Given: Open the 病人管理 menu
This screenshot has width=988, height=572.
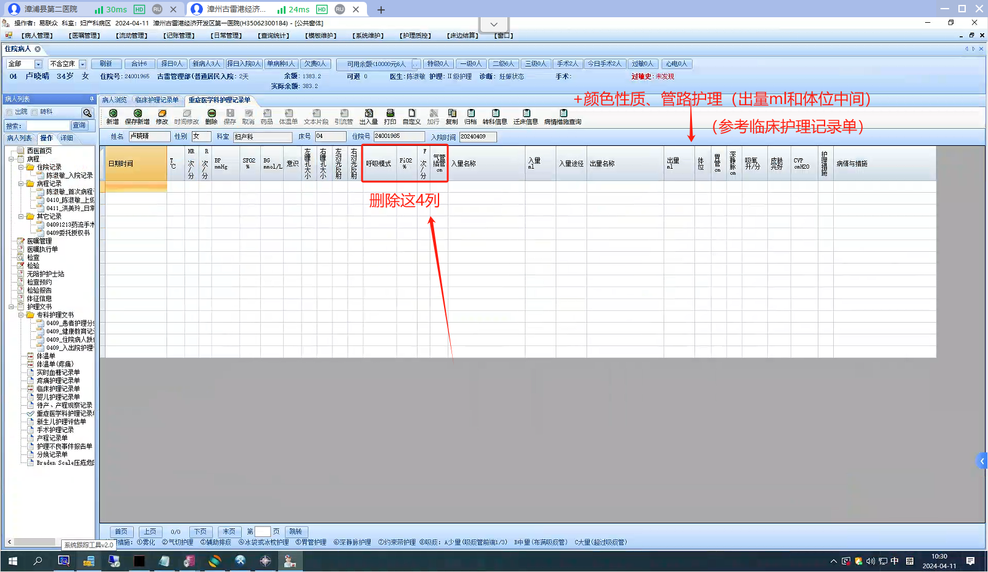Looking at the screenshot, I should click(38, 36).
